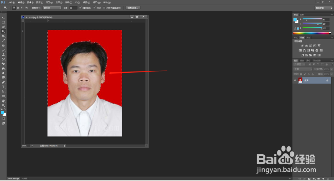The image size is (334, 181).
Task: Open the tool preset picker arrow
Action: click(9, 8)
